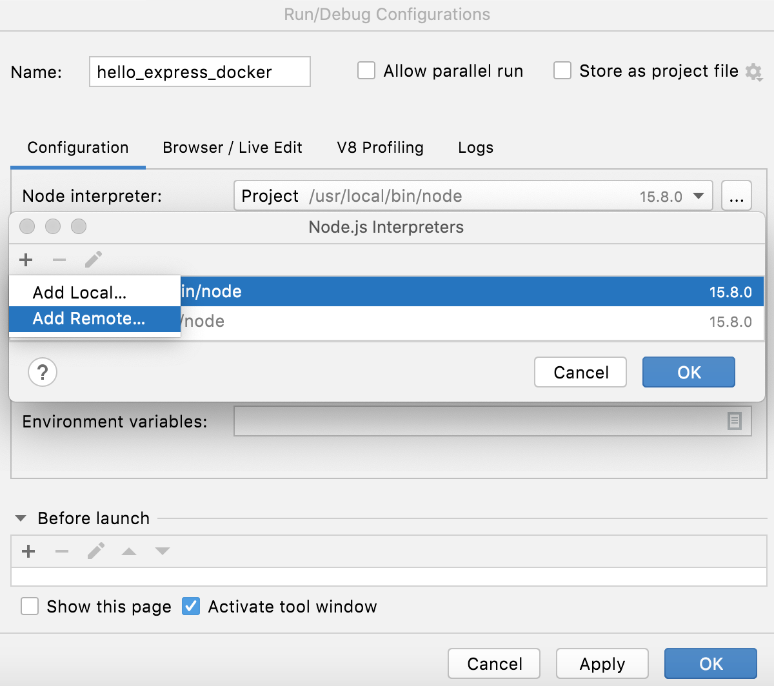Open the node version 15.8.0 dropdown
This screenshot has height=686, width=774.
coord(699,195)
